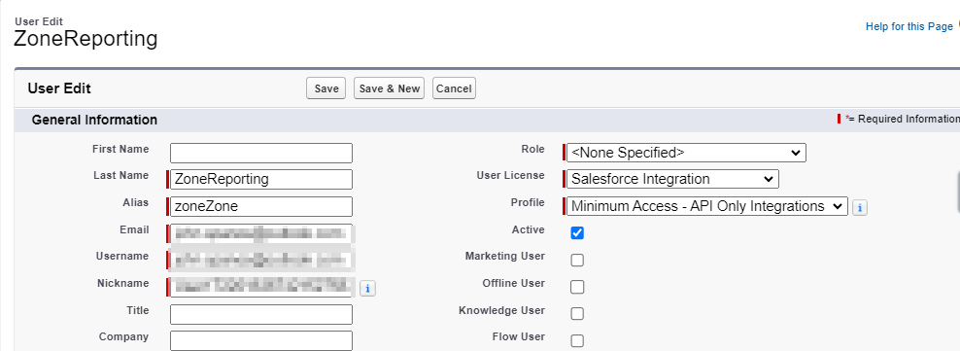Click the Alias field containing zoneZone
Viewport: 960px width, 351px height.
pos(261,206)
